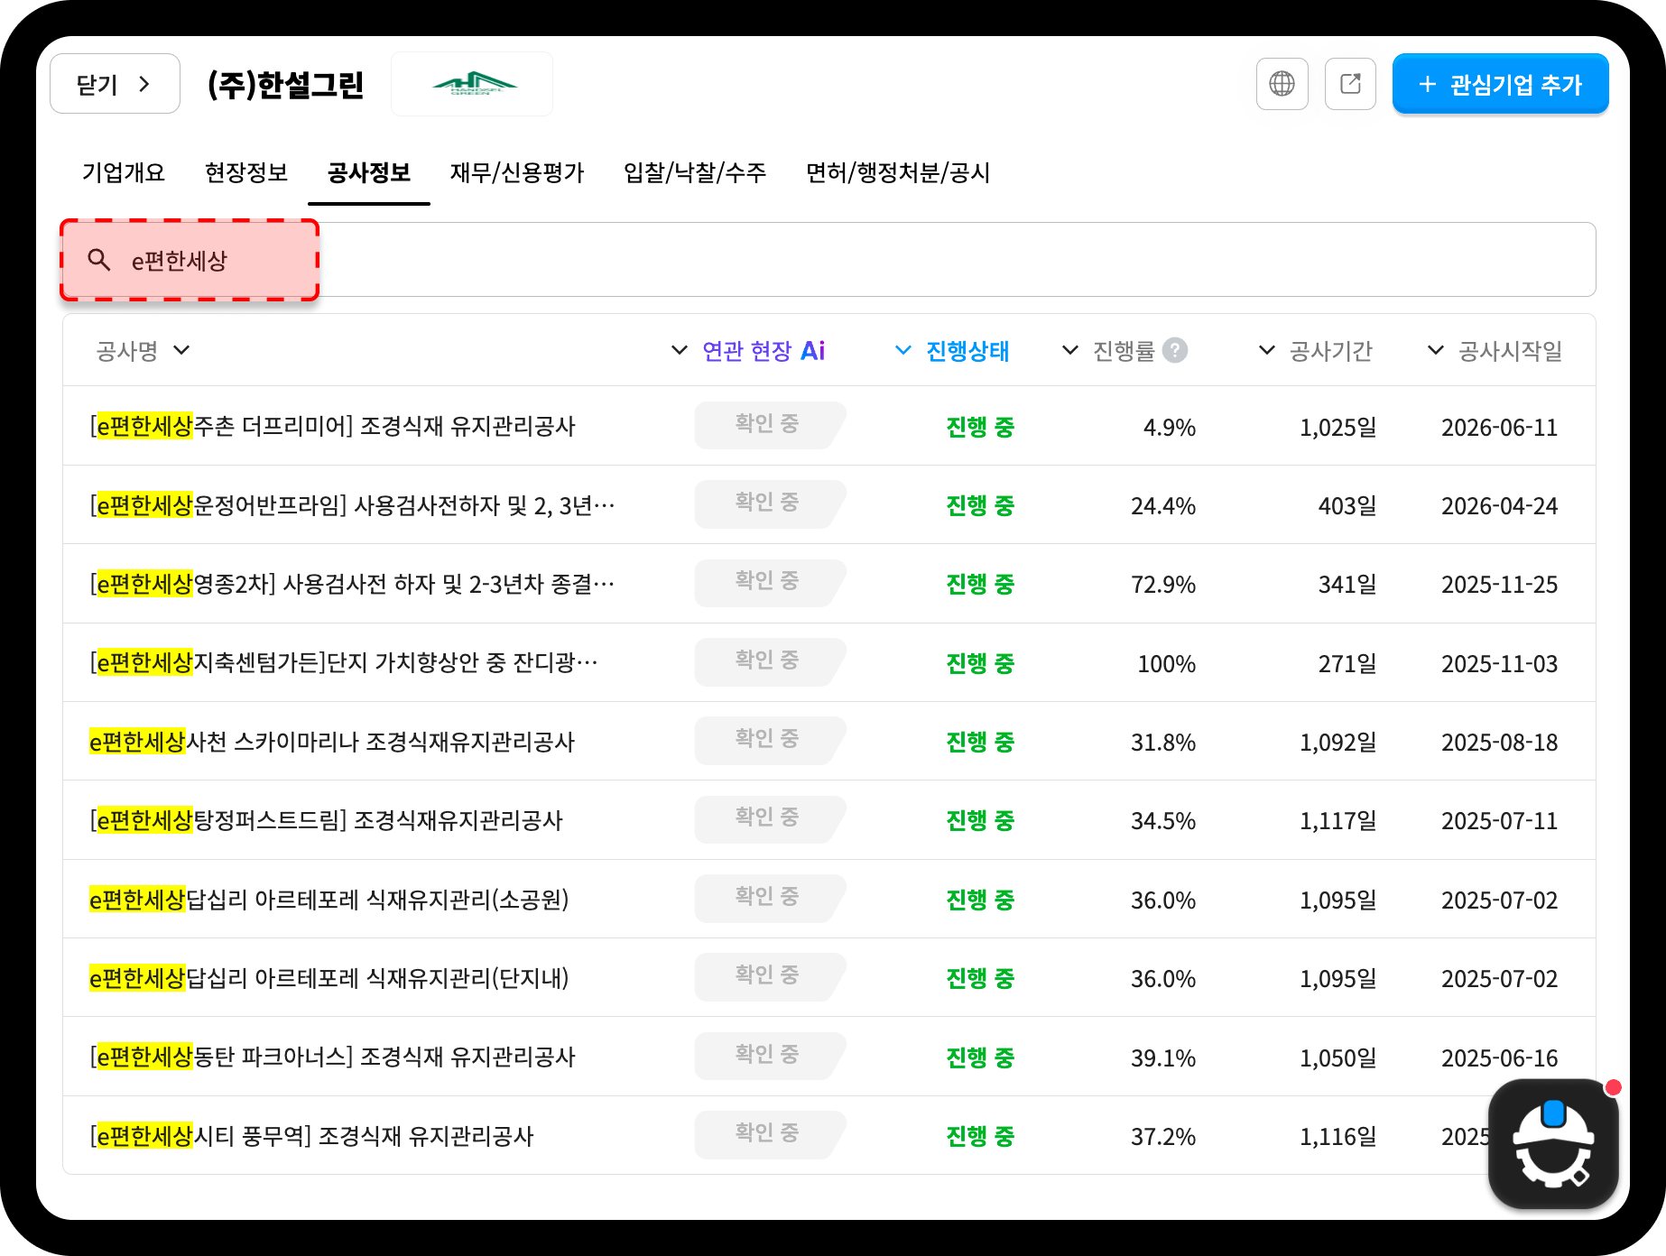Open the 진행상태 column filter chevron

[x=903, y=350]
